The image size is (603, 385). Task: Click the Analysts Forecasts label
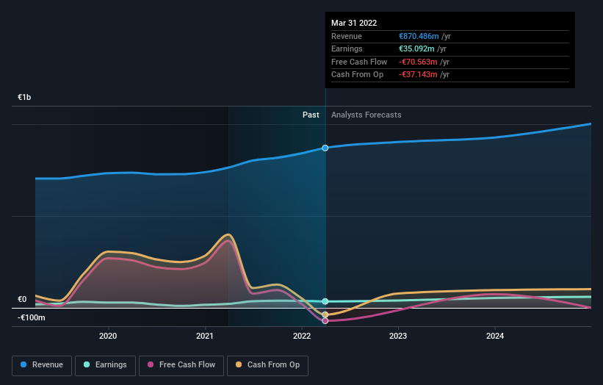[366, 115]
